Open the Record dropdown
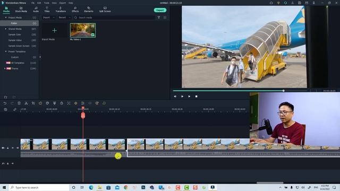The image size is (340, 191). (64, 18)
